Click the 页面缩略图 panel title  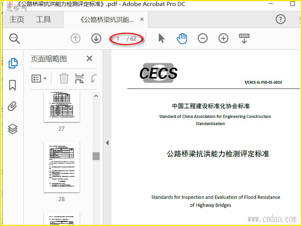[x=49, y=59]
